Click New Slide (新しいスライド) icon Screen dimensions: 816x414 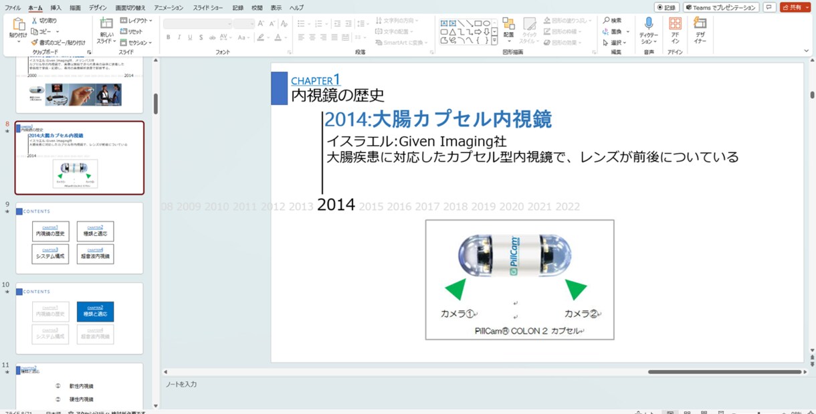coord(106,23)
